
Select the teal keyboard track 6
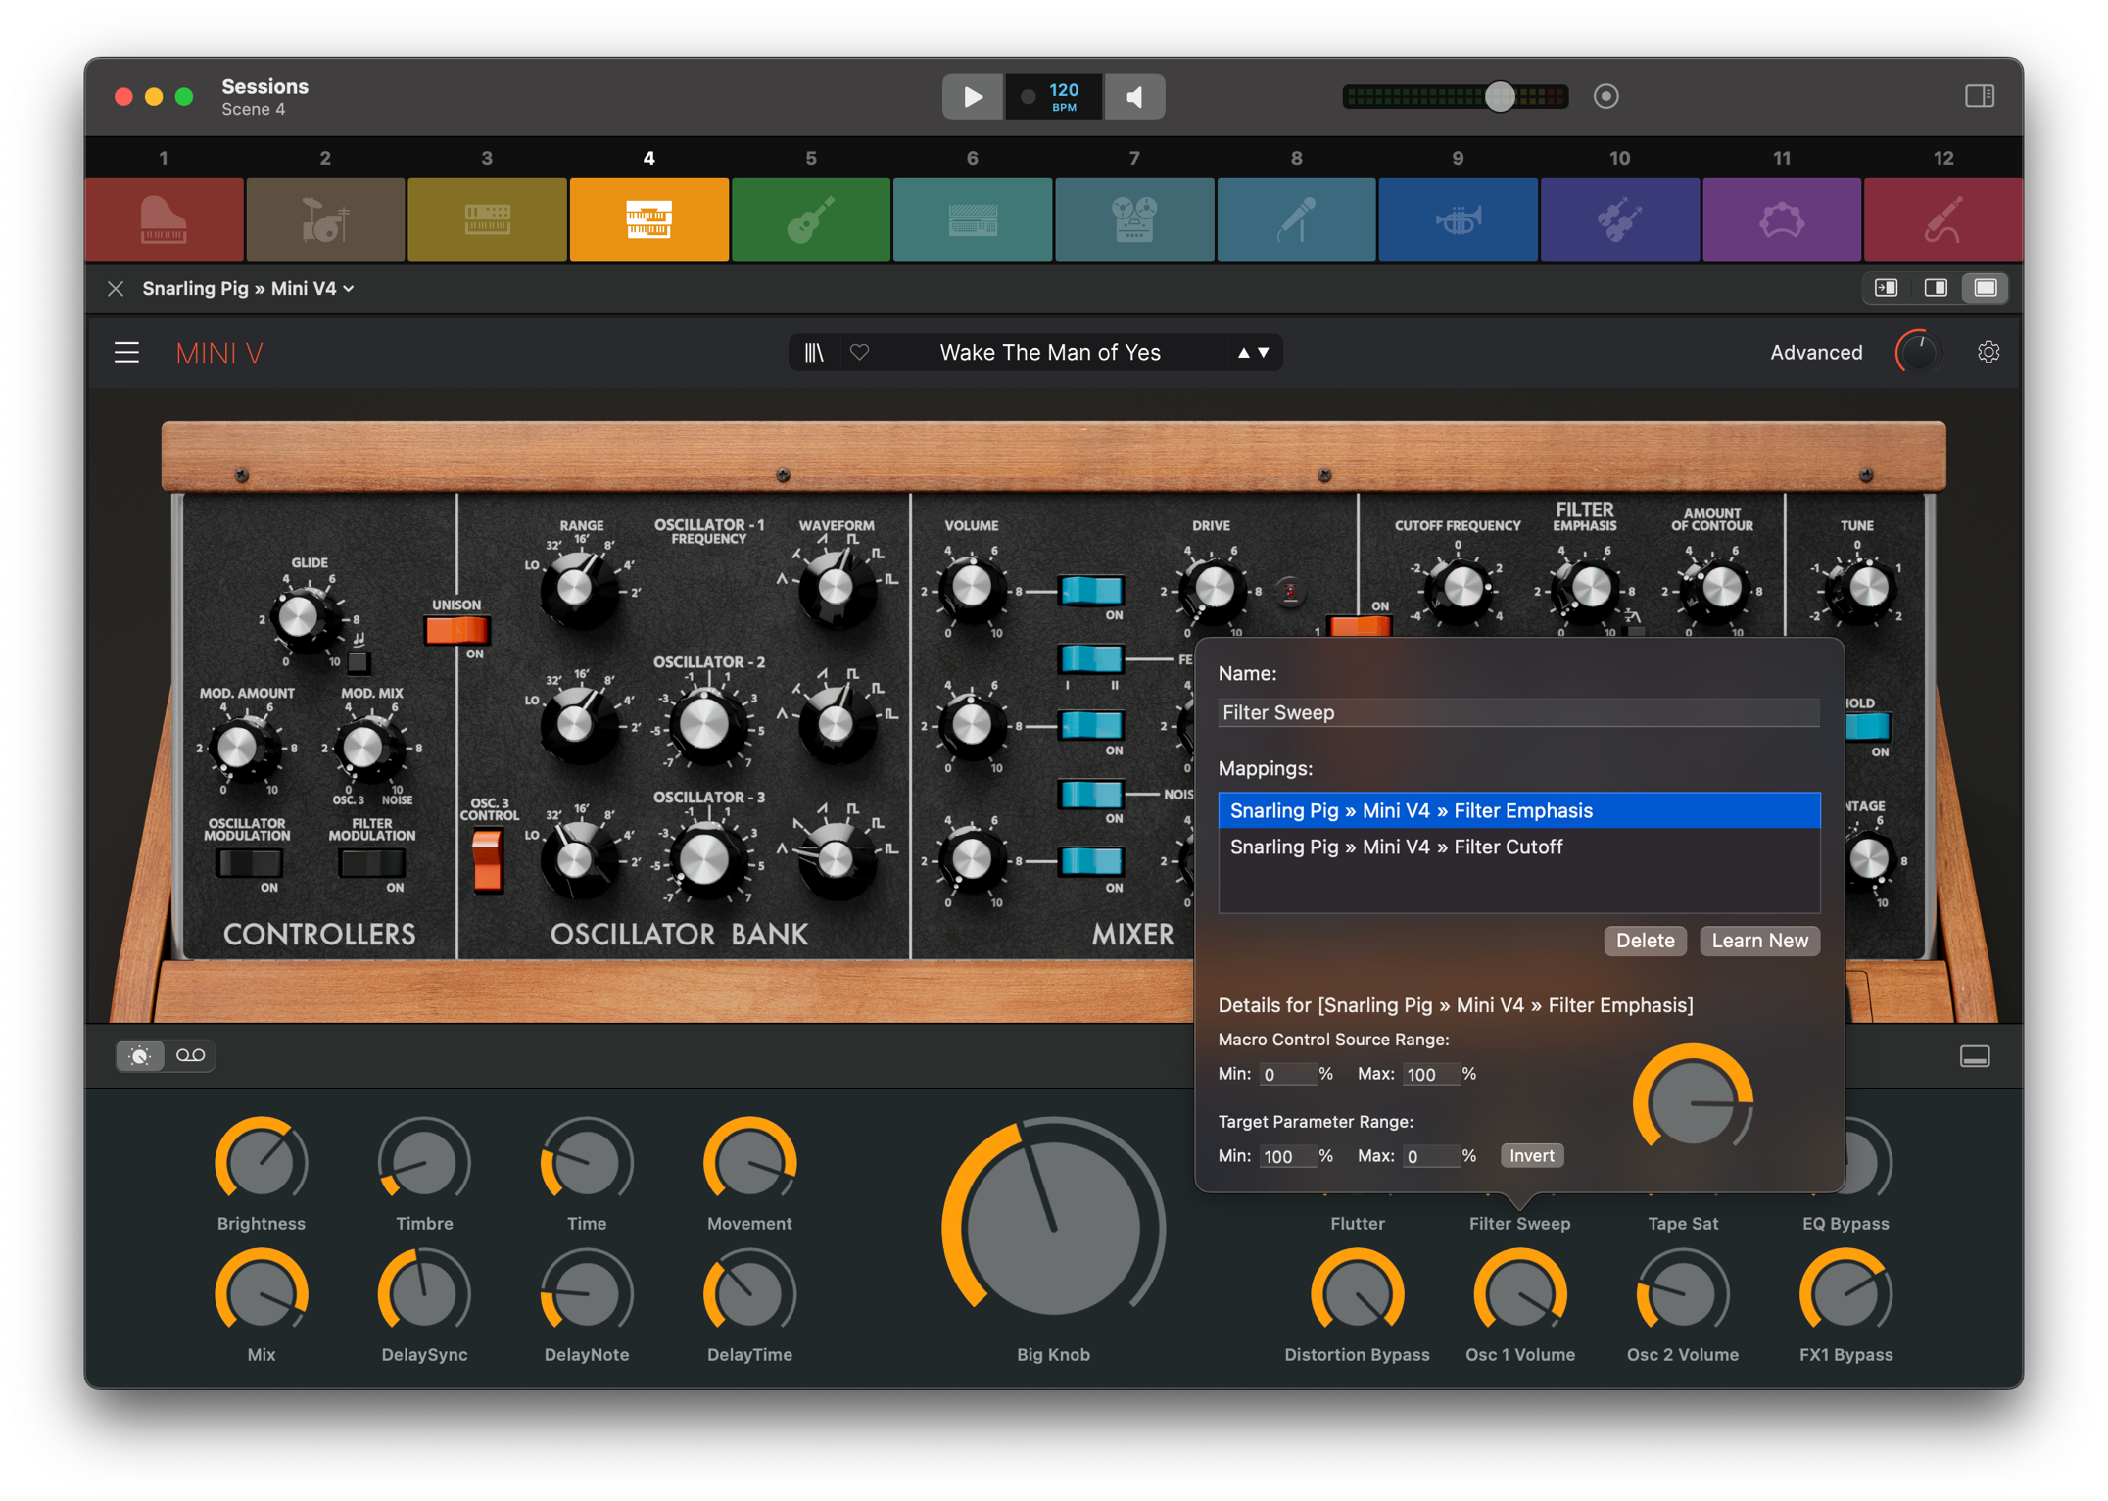(x=973, y=219)
